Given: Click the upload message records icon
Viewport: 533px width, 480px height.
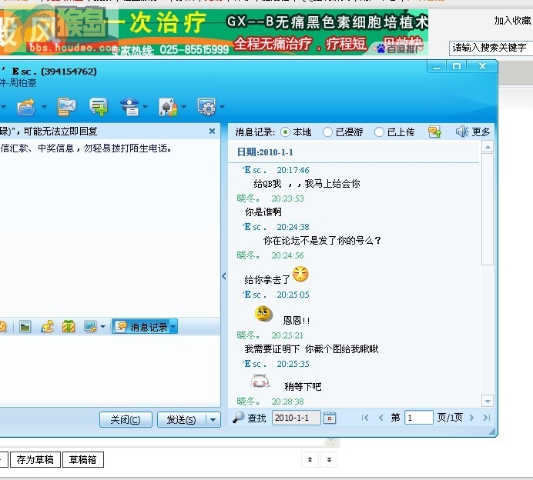Looking at the screenshot, I should tap(434, 132).
